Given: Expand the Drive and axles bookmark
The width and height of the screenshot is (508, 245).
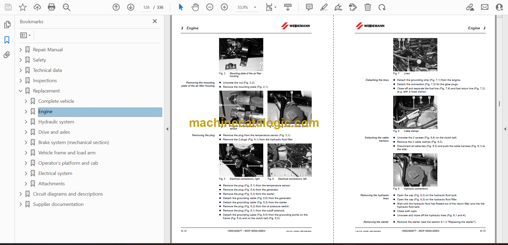Looking at the screenshot, I should click(x=26, y=132).
